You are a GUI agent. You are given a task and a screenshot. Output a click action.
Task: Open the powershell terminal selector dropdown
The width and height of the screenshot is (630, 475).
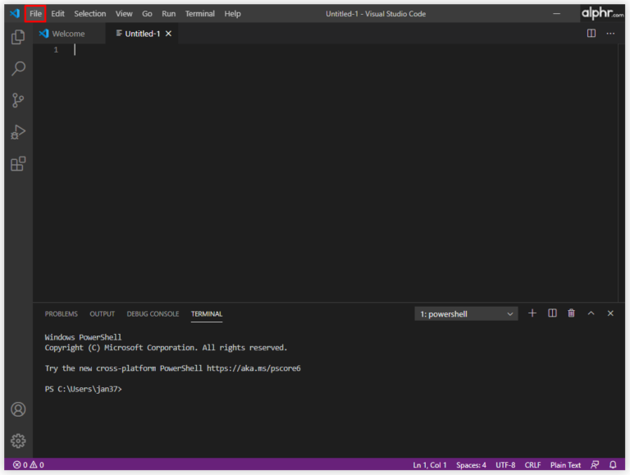click(466, 313)
